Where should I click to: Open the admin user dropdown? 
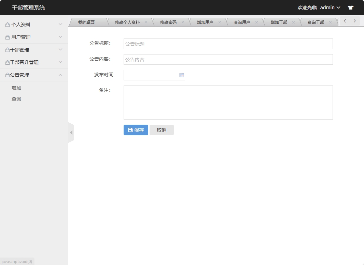pyautogui.click(x=330, y=7)
